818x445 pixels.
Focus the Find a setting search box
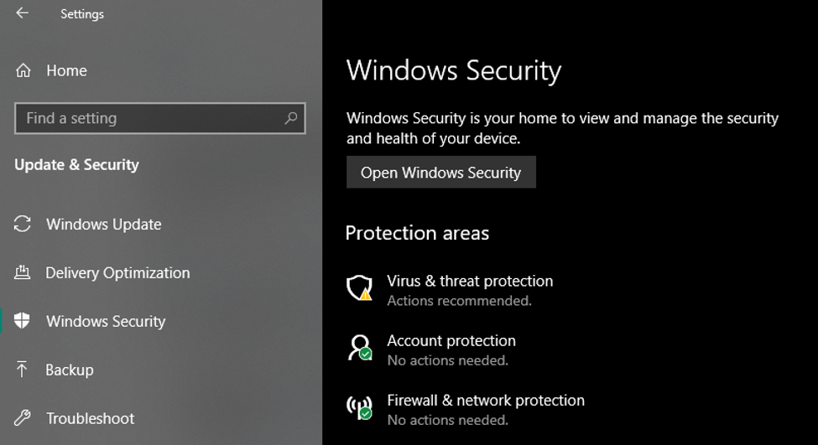(x=151, y=118)
